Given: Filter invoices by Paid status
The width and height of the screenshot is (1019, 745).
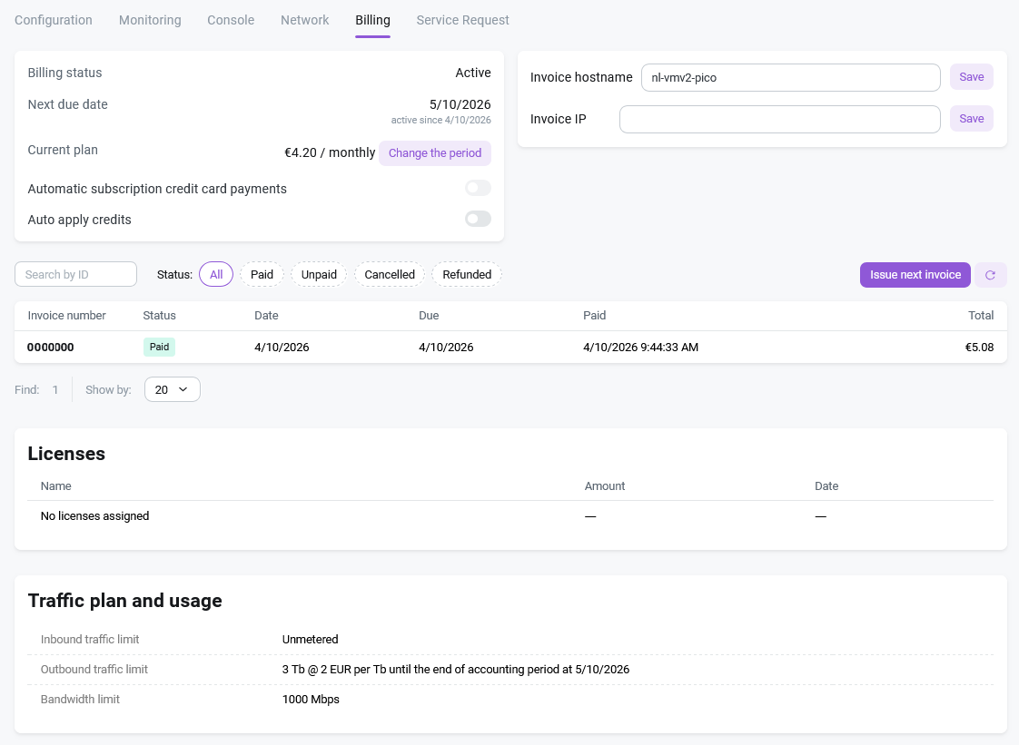Looking at the screenshot, I should pyautogui.click(x=262, y=274).
